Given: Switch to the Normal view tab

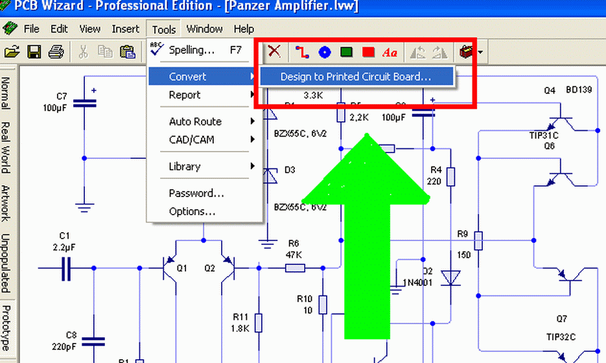Looking at the screenshot, I should point(6,93).
